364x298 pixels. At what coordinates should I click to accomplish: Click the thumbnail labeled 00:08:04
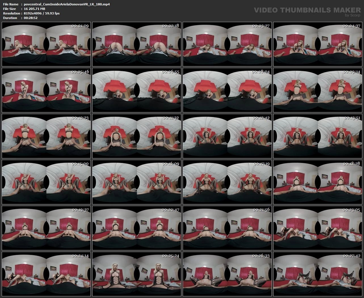pos(227,90)
